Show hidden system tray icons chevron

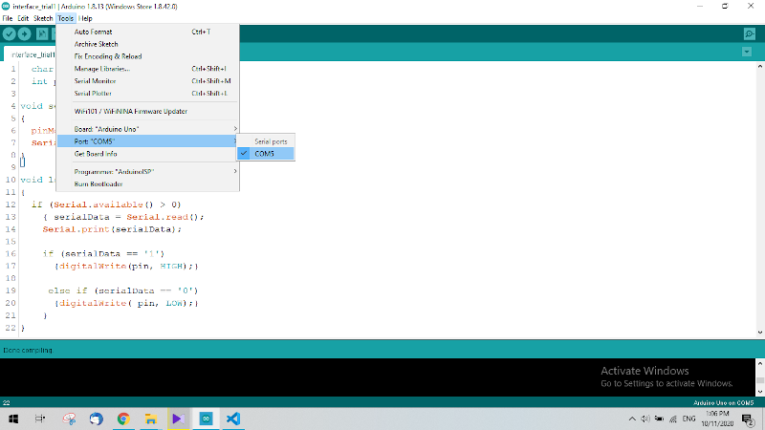pos(632,419)
